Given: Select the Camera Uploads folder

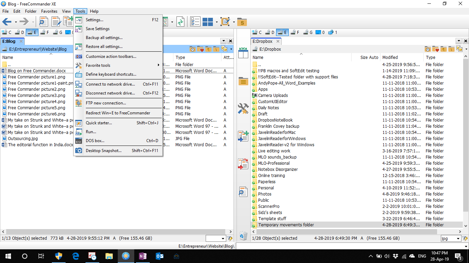Looking at the screenshot, I should (x=273, y=95).
